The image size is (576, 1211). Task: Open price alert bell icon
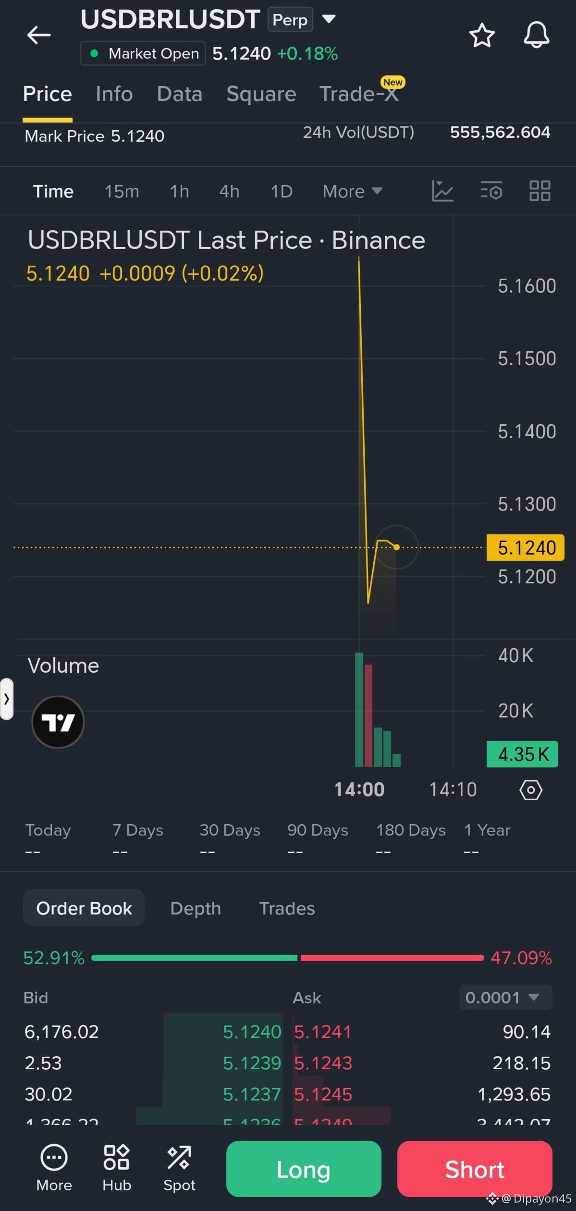pos(536,35)
